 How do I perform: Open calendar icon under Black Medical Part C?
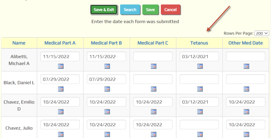[x=154, y=89]
